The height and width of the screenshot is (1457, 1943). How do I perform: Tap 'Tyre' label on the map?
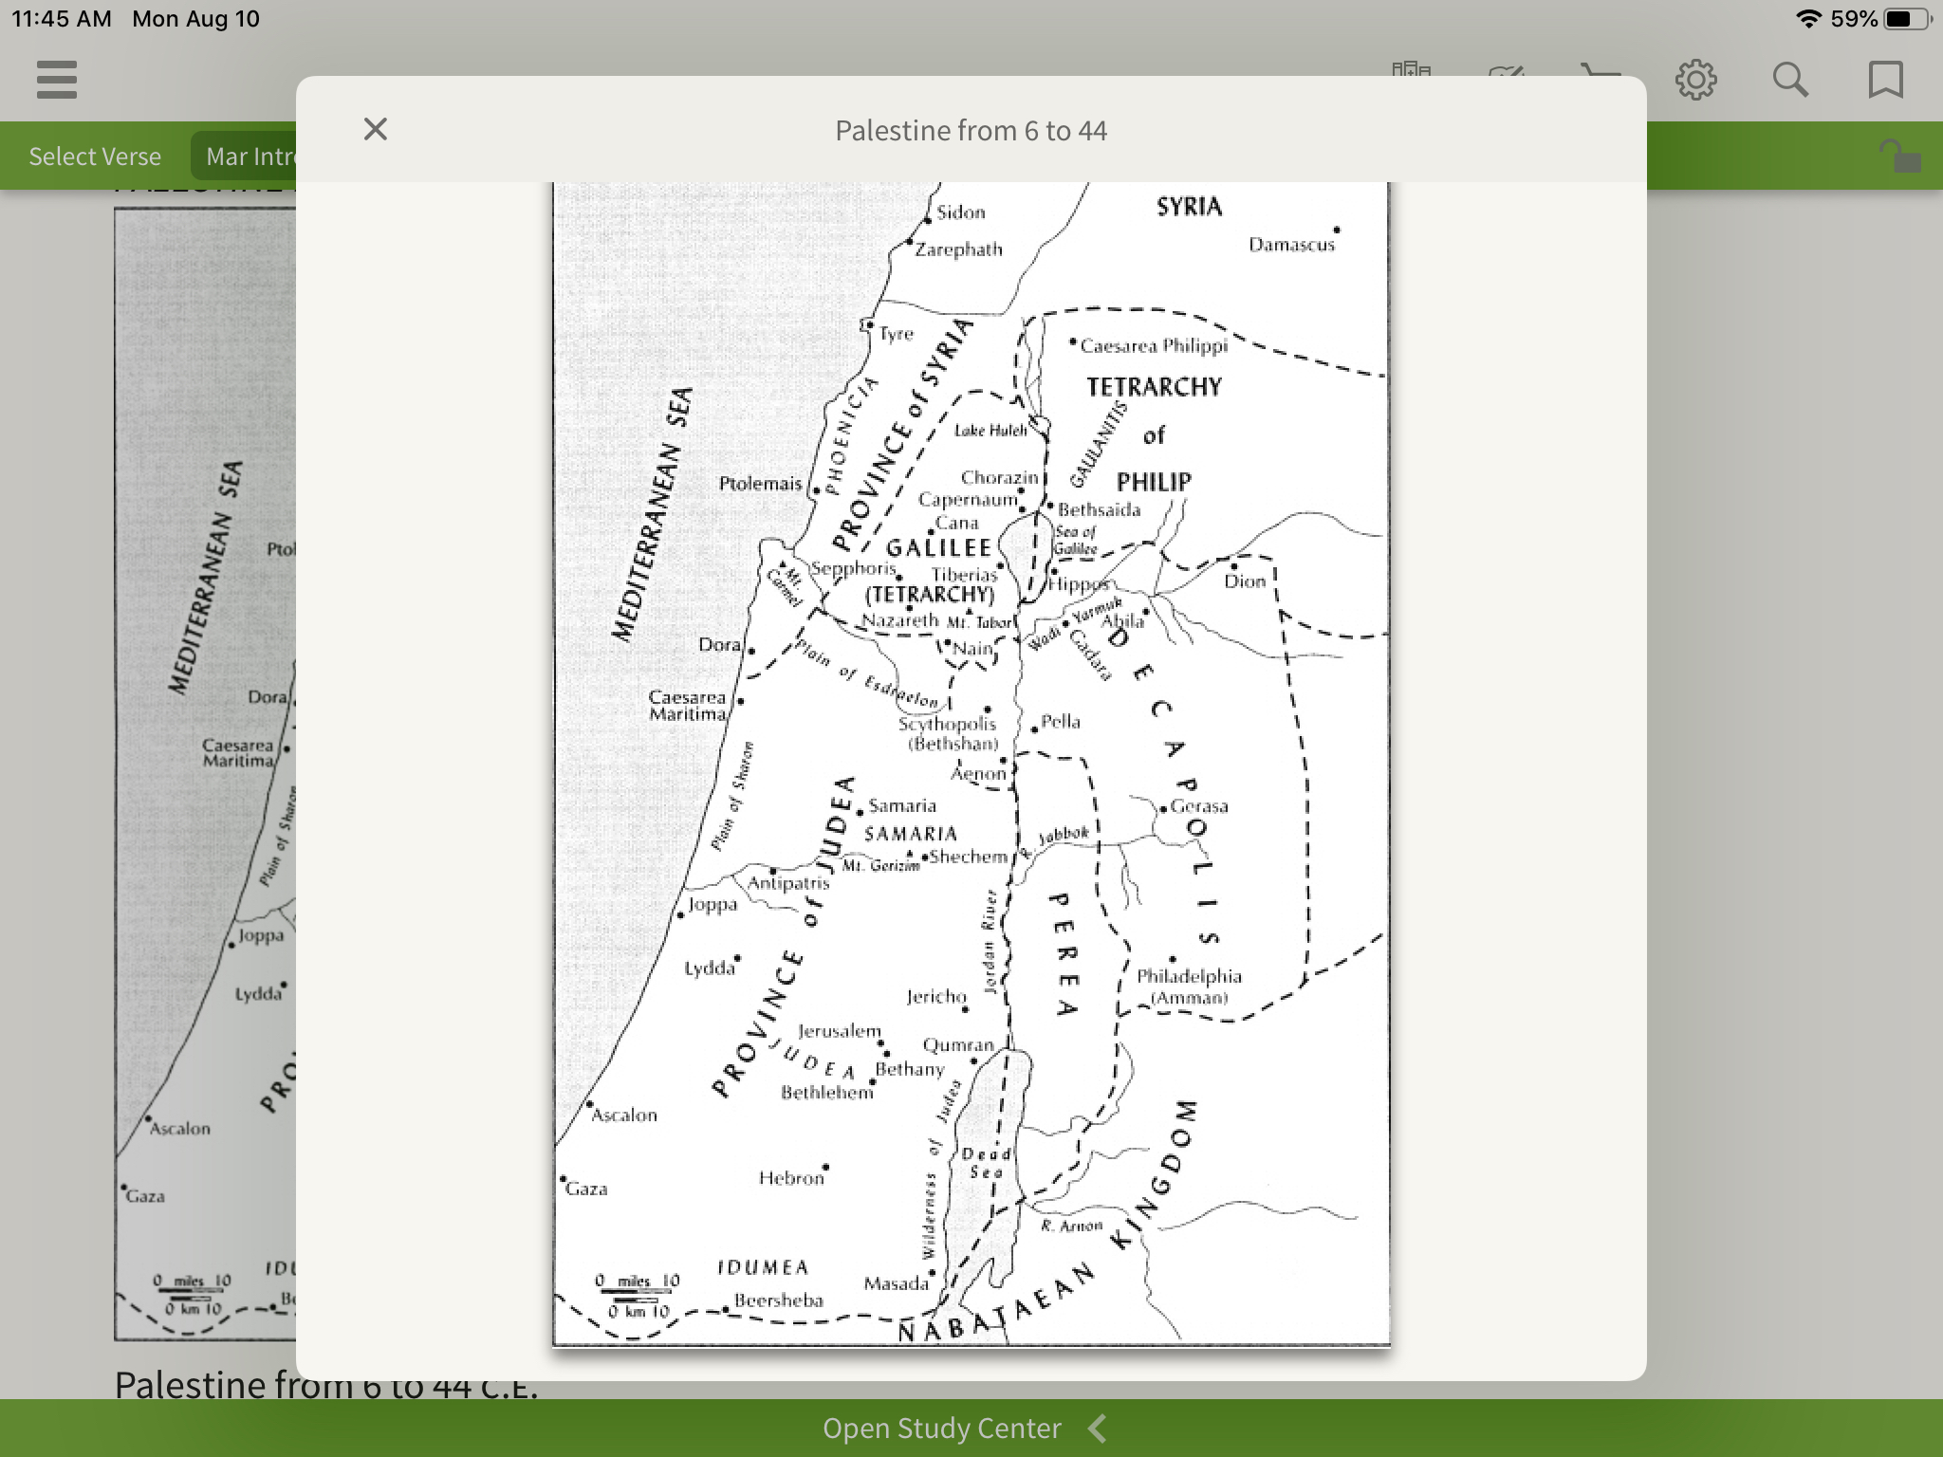896,334
